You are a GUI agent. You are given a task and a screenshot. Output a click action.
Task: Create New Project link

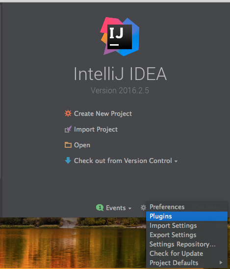tap(103, 113)
